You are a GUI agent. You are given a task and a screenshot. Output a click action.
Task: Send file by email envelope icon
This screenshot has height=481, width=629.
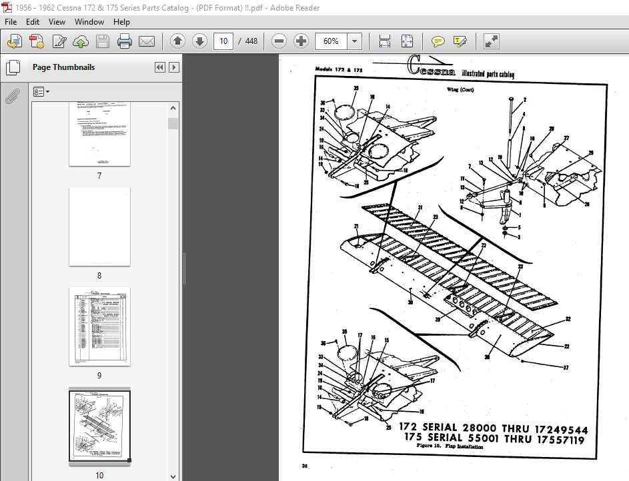coord(147,41)
